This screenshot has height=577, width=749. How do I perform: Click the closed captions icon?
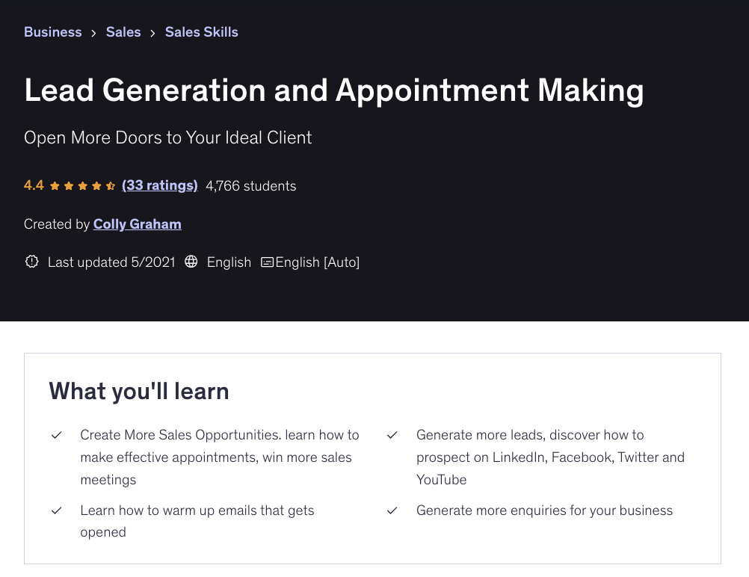tap(267, 262)
